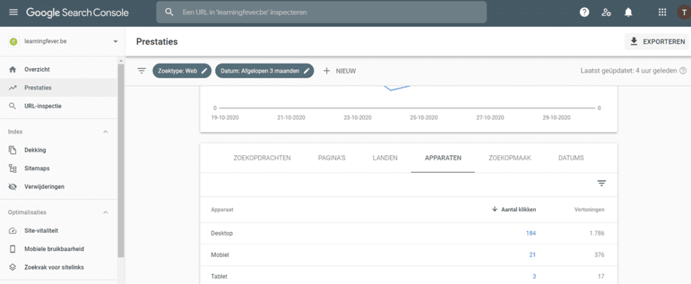
Task: Switch to the ZOEKOPDRACHTEN tab
Action: (262, 158)
